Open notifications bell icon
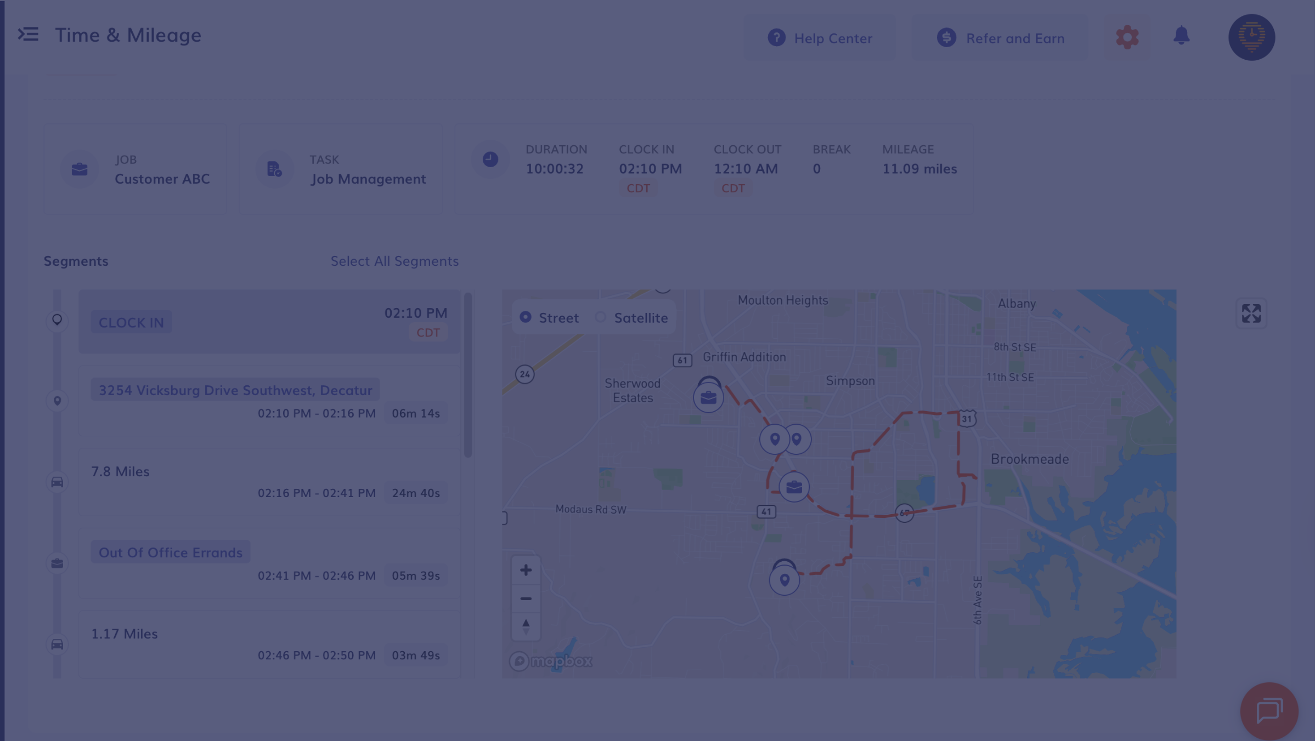Image resolution: width=1315 pixels, height=741 pixels. [x=1181, y=36]
